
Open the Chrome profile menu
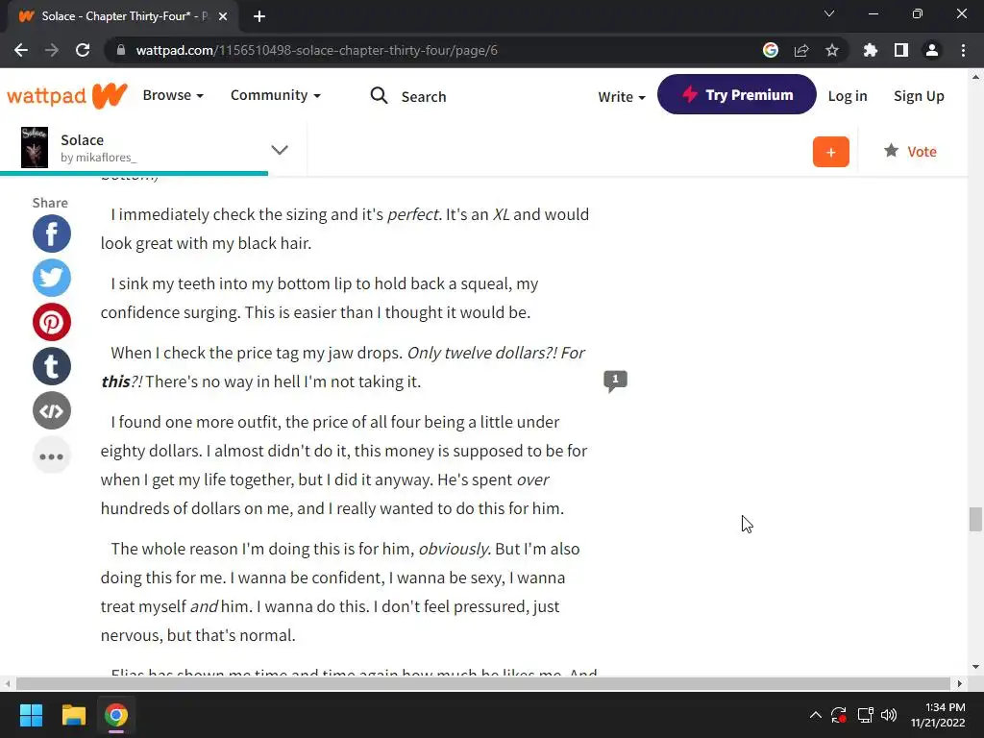(x=932, y=50)
